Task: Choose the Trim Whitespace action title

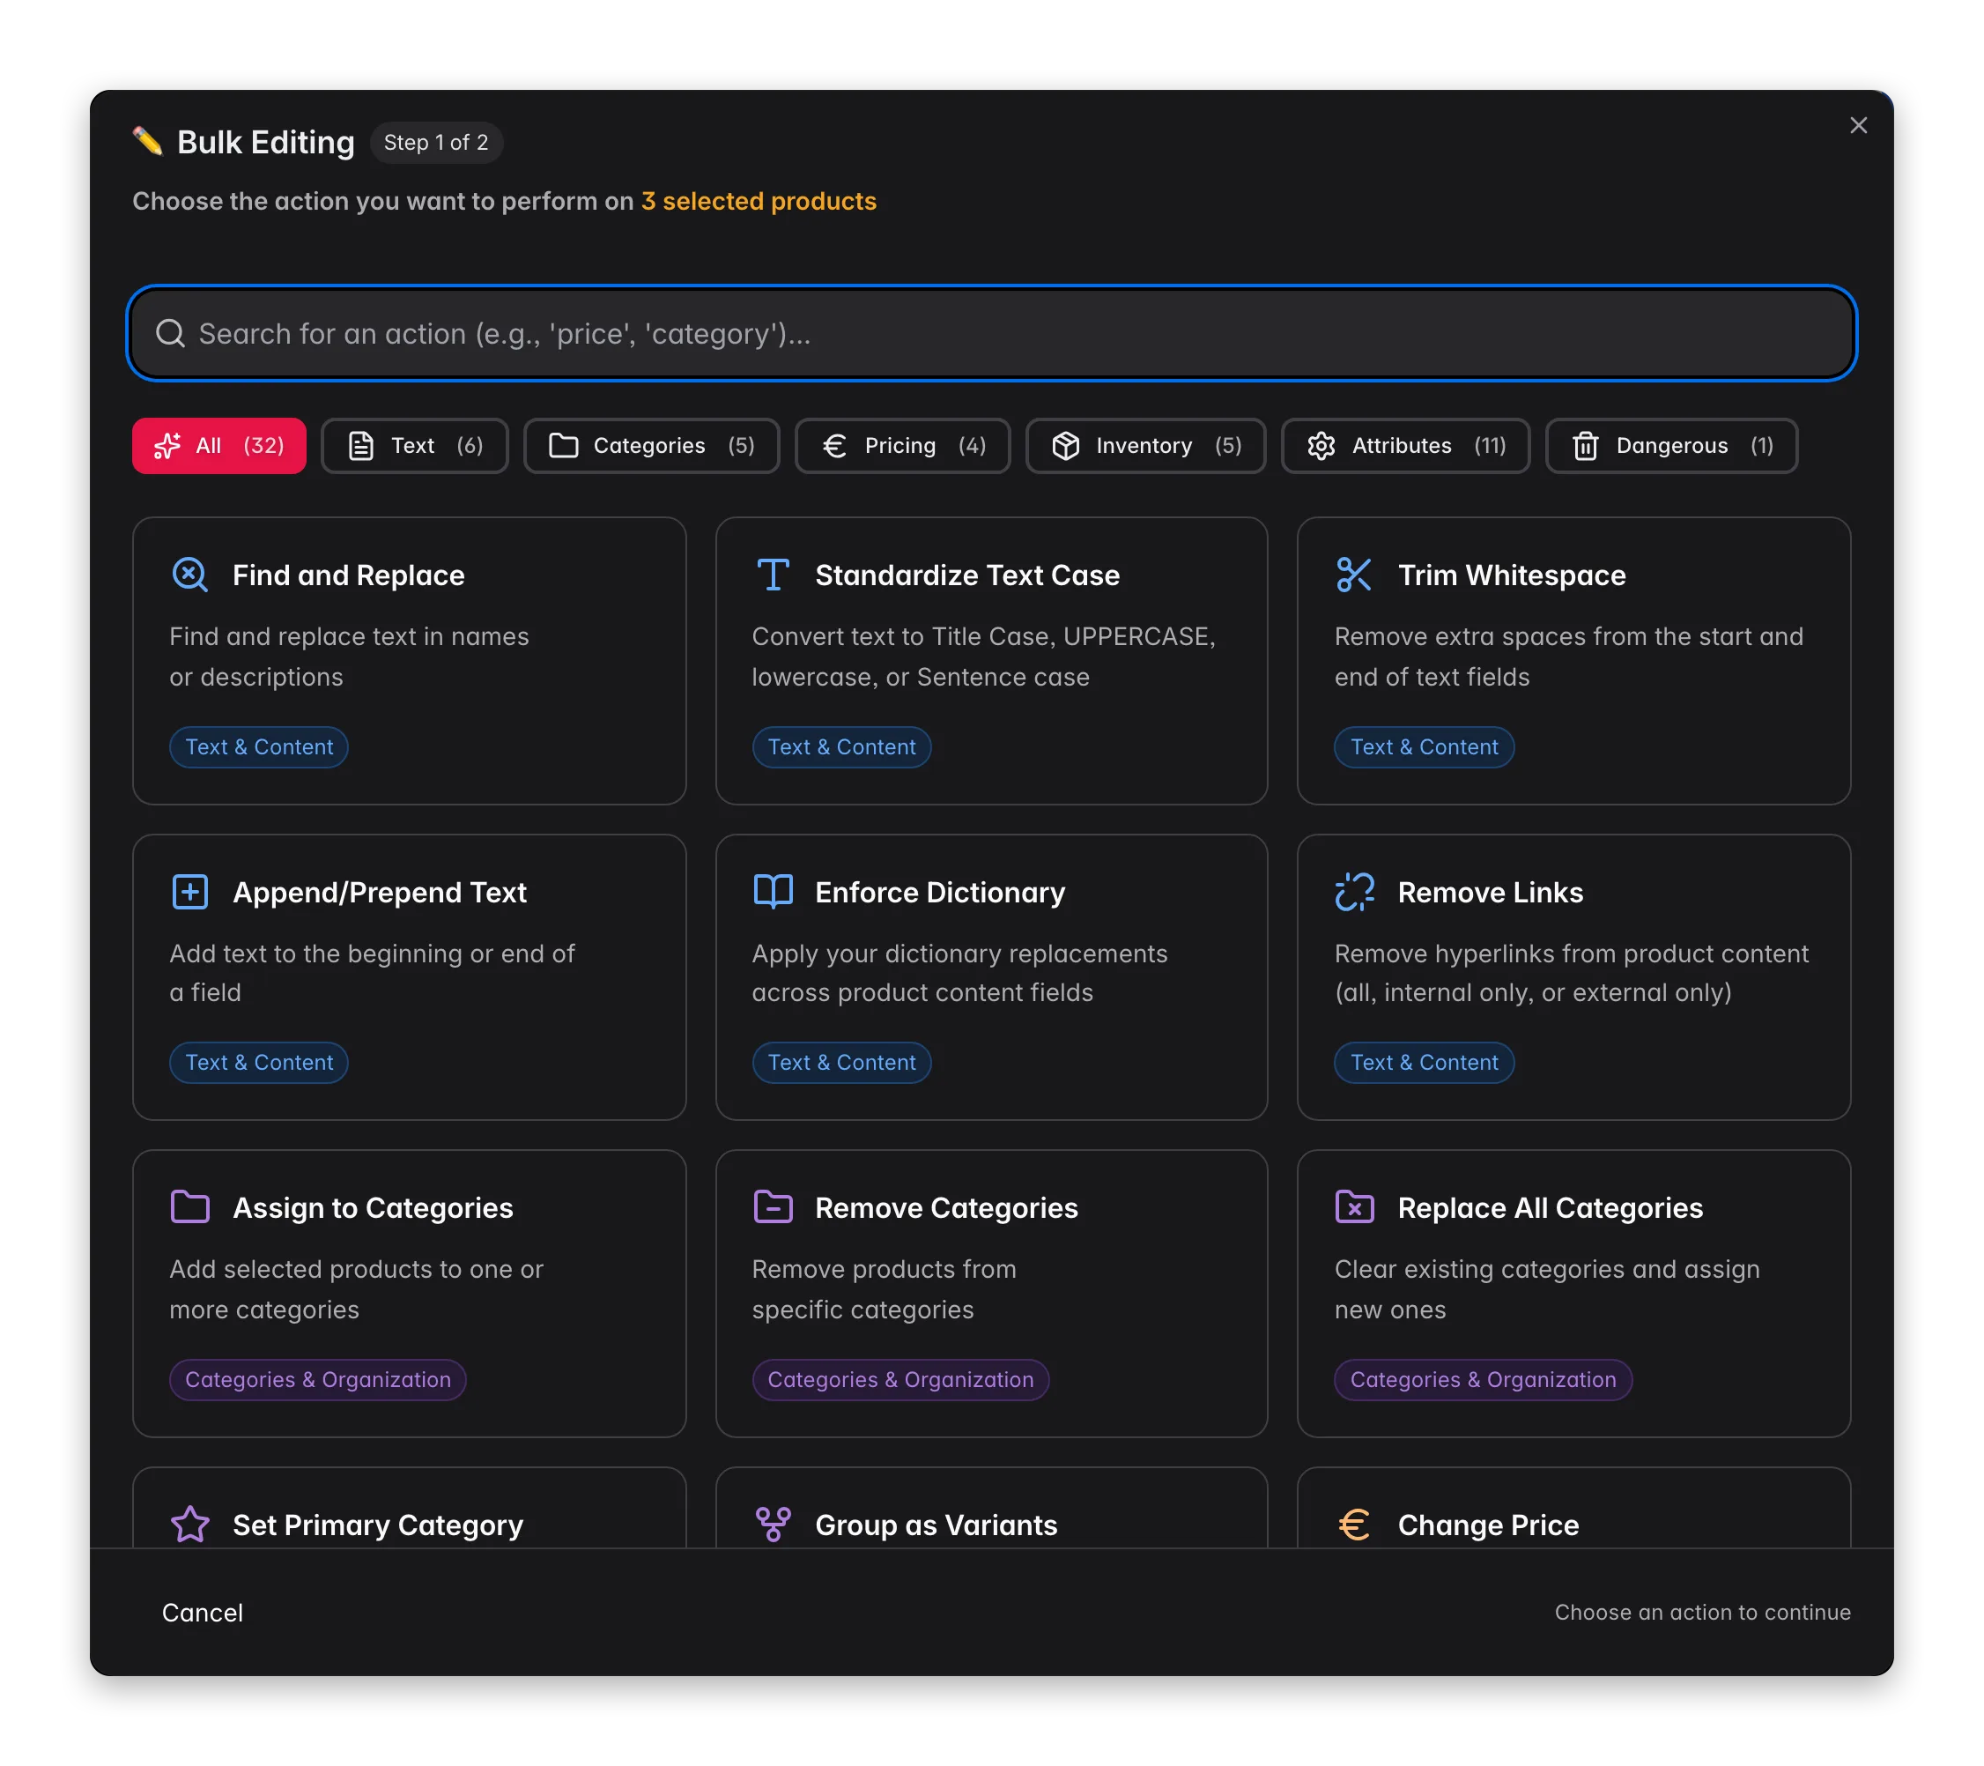Action: tap(1511, 575)
